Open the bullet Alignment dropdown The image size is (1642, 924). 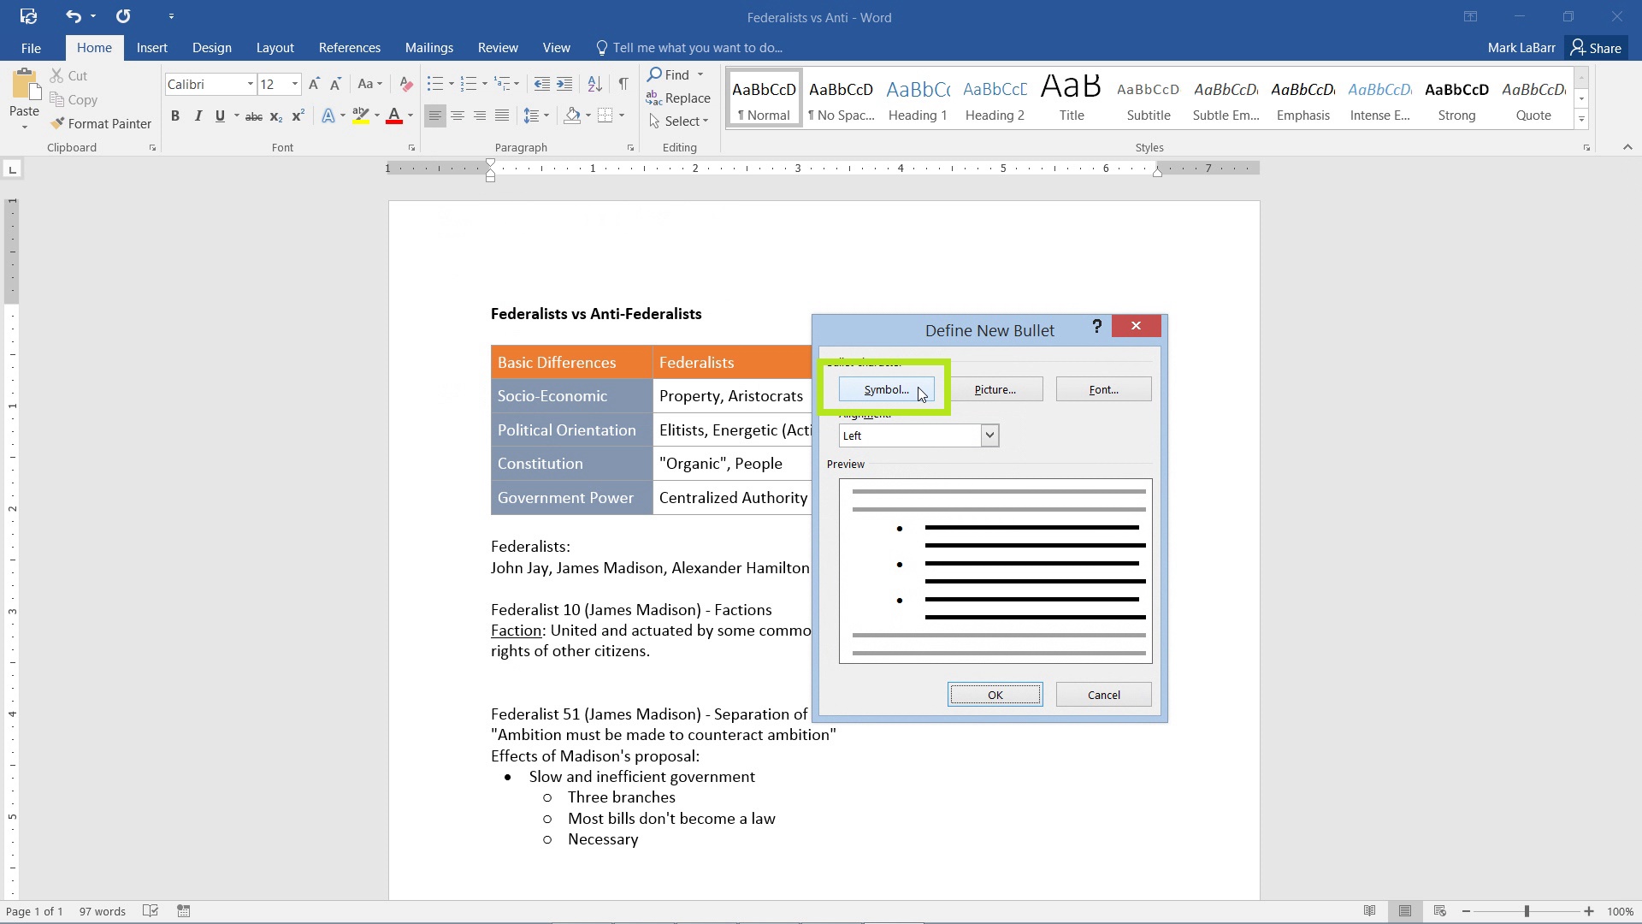[x=989, y=435]
